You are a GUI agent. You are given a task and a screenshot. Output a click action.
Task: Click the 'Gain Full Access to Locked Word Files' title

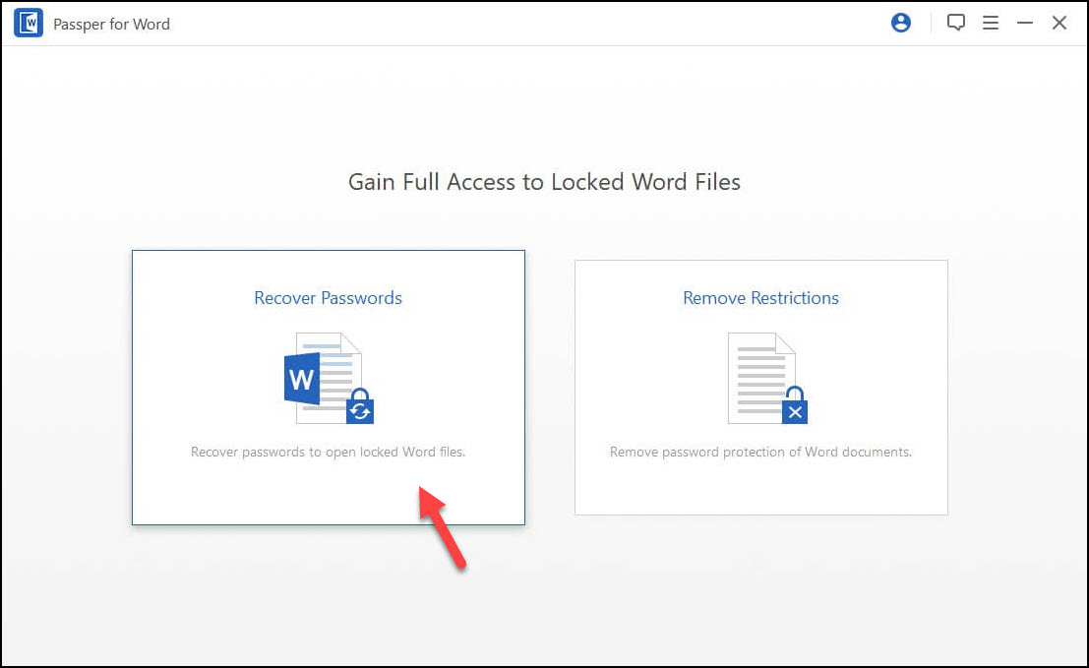(x=544, y=182)
